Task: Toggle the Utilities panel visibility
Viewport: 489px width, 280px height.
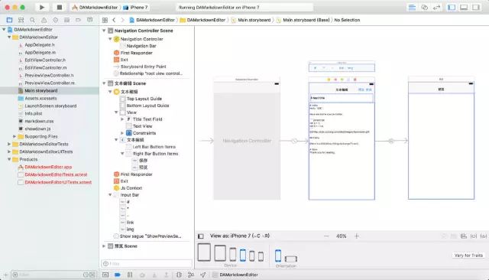Action: 476,7
